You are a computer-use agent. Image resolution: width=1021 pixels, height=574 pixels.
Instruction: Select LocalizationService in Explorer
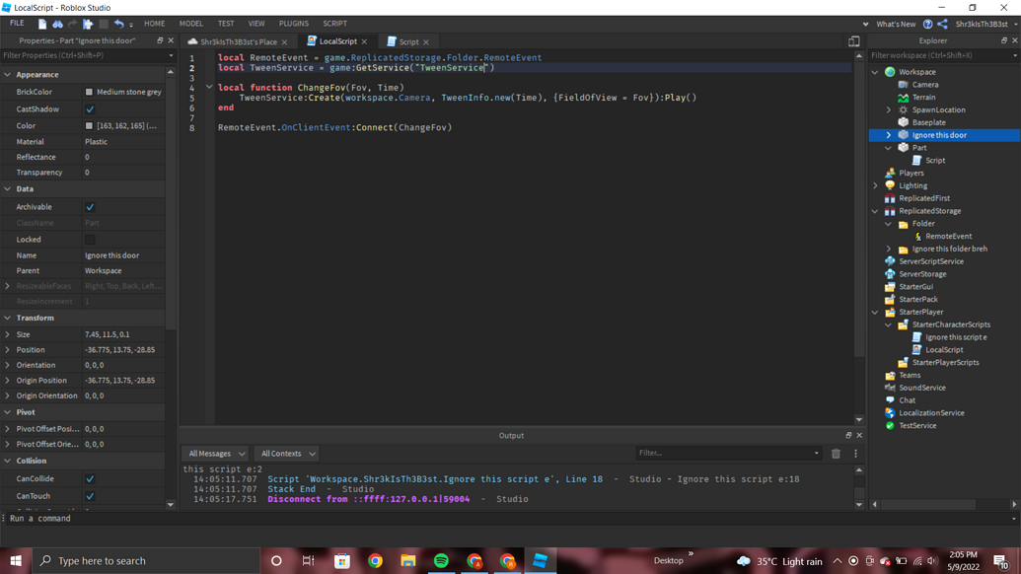931,413
